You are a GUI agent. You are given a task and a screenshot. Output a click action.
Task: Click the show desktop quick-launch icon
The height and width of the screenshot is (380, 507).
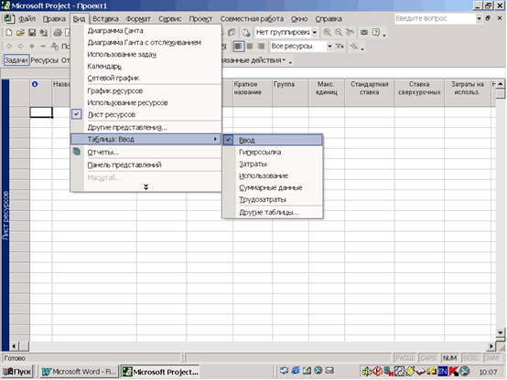(x=307, y=371)
